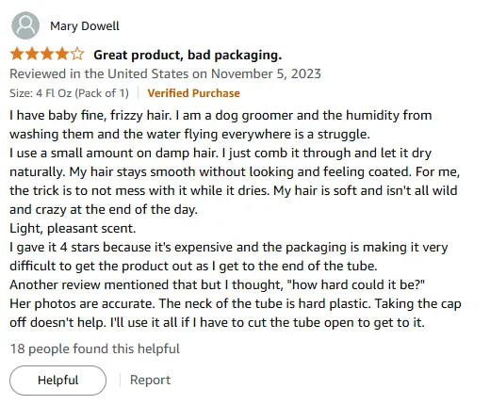
Task: Click the line beginning "Her photos are accurate"
Action: pos(236,303)
